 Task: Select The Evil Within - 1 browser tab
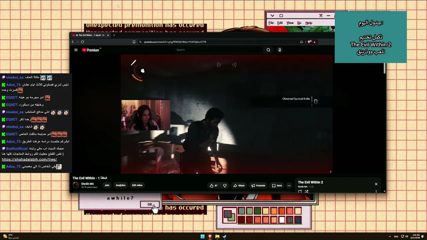pyautogui.click(x=91, y=35)
